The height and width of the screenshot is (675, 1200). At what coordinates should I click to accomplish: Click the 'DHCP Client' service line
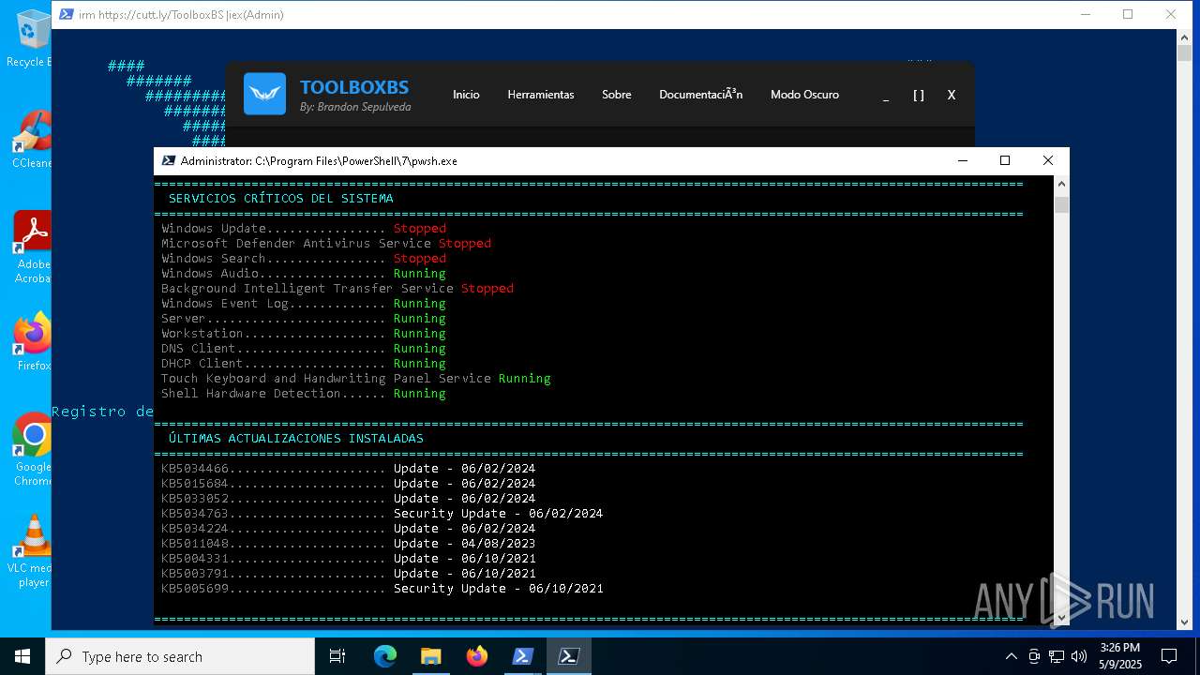click(x=304, y=364)
